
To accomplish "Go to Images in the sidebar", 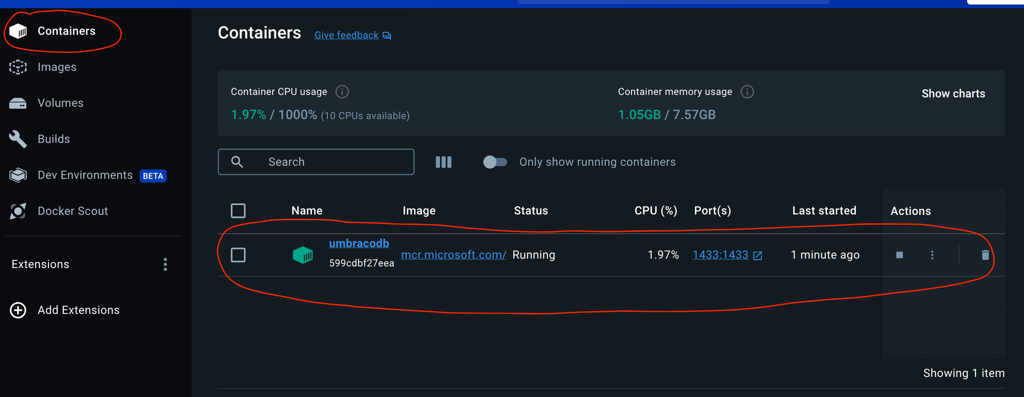I will click(57, 67).
